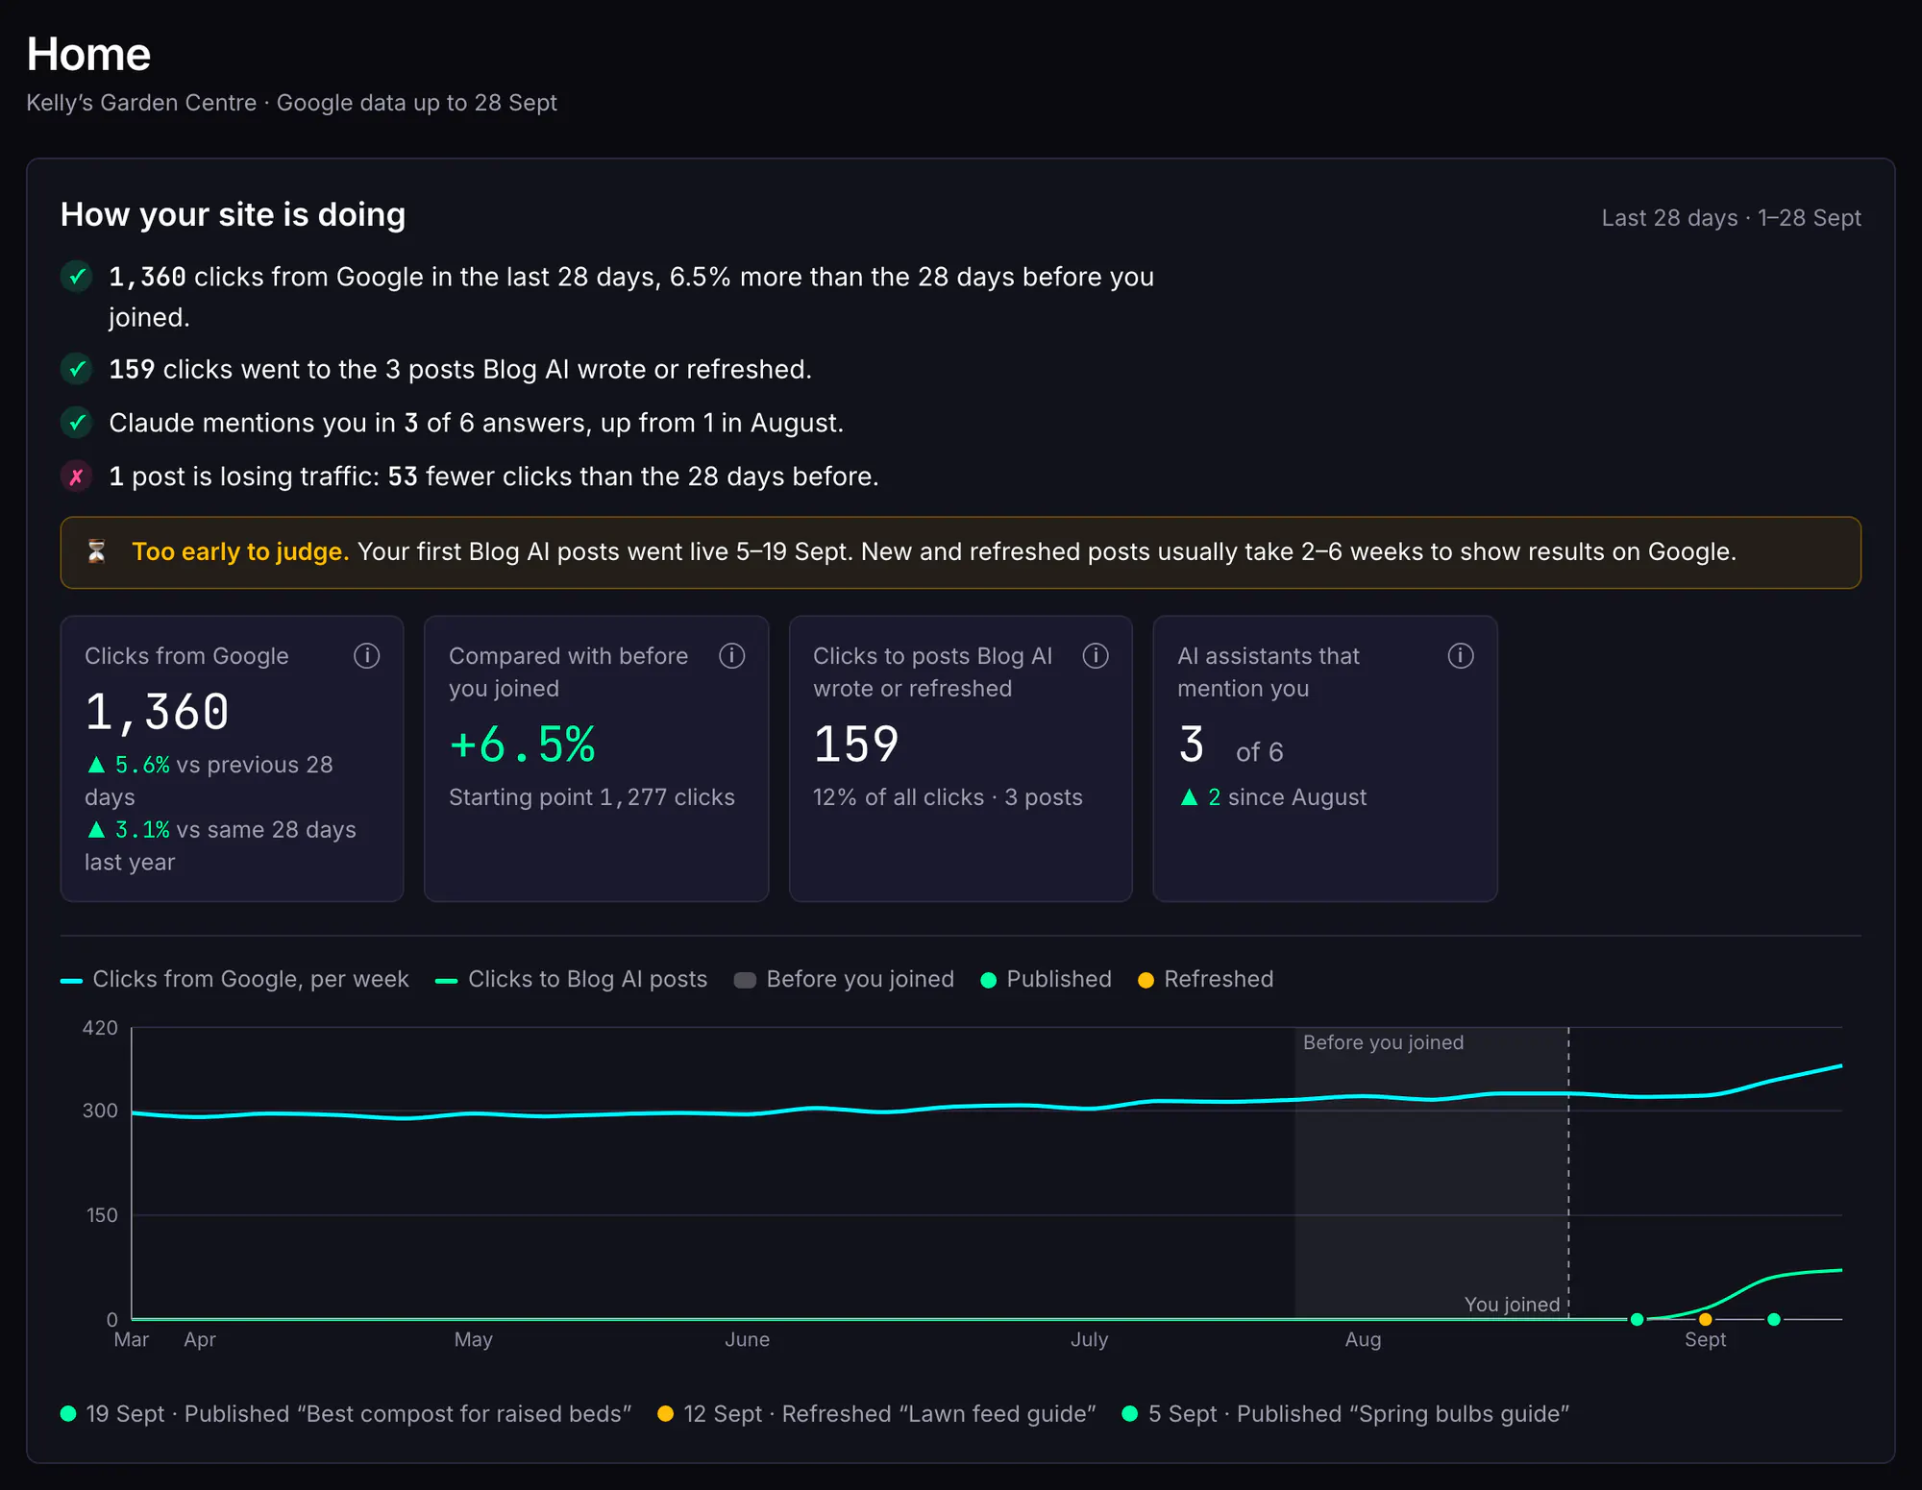Click Last 28 days date range label
The width and height of the screenshot is (1922, 1490).
1731,218
